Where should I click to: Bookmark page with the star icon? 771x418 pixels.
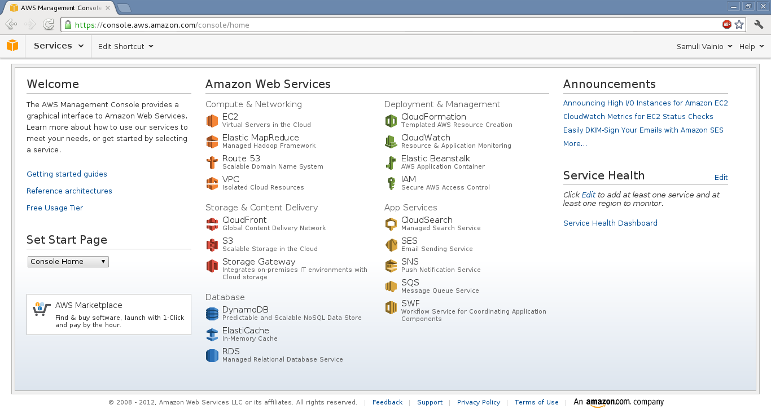click(739, 24)
